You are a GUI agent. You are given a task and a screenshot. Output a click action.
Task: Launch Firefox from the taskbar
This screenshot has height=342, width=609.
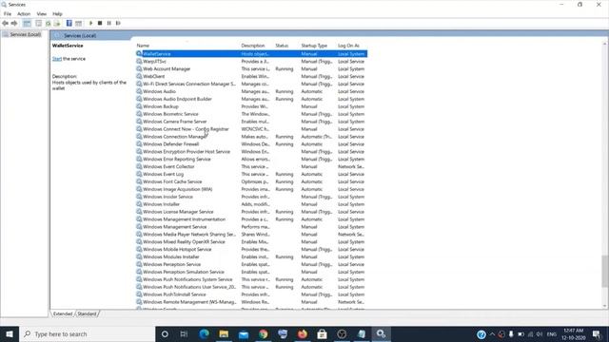click(x=303, y=333)
